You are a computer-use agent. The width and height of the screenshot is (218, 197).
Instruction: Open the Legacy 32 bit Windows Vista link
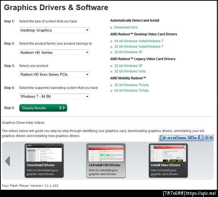130,71
